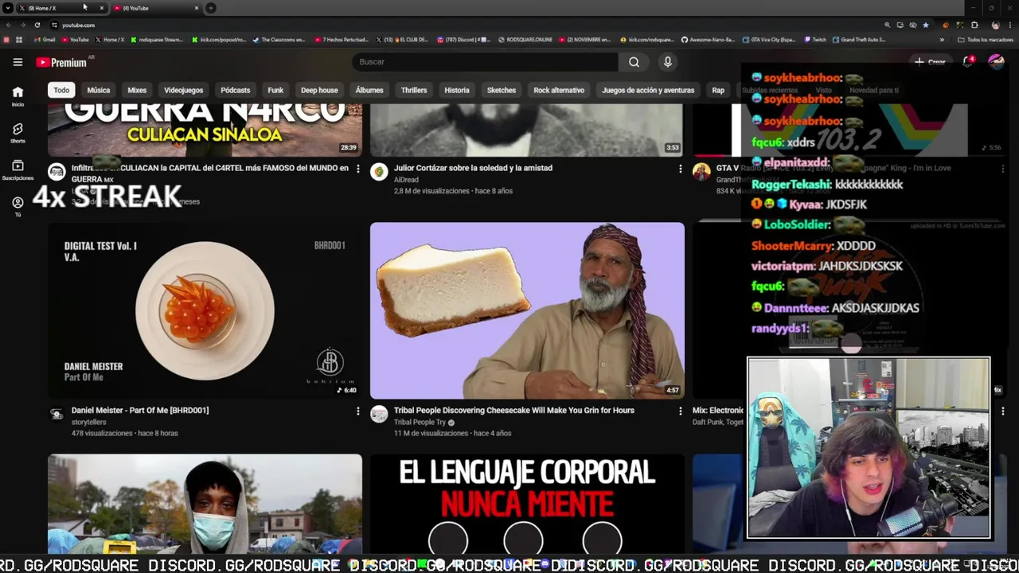
Task: Open the Julior Cortázar video title
Action: pyautogui.click(x=473, y=168)
